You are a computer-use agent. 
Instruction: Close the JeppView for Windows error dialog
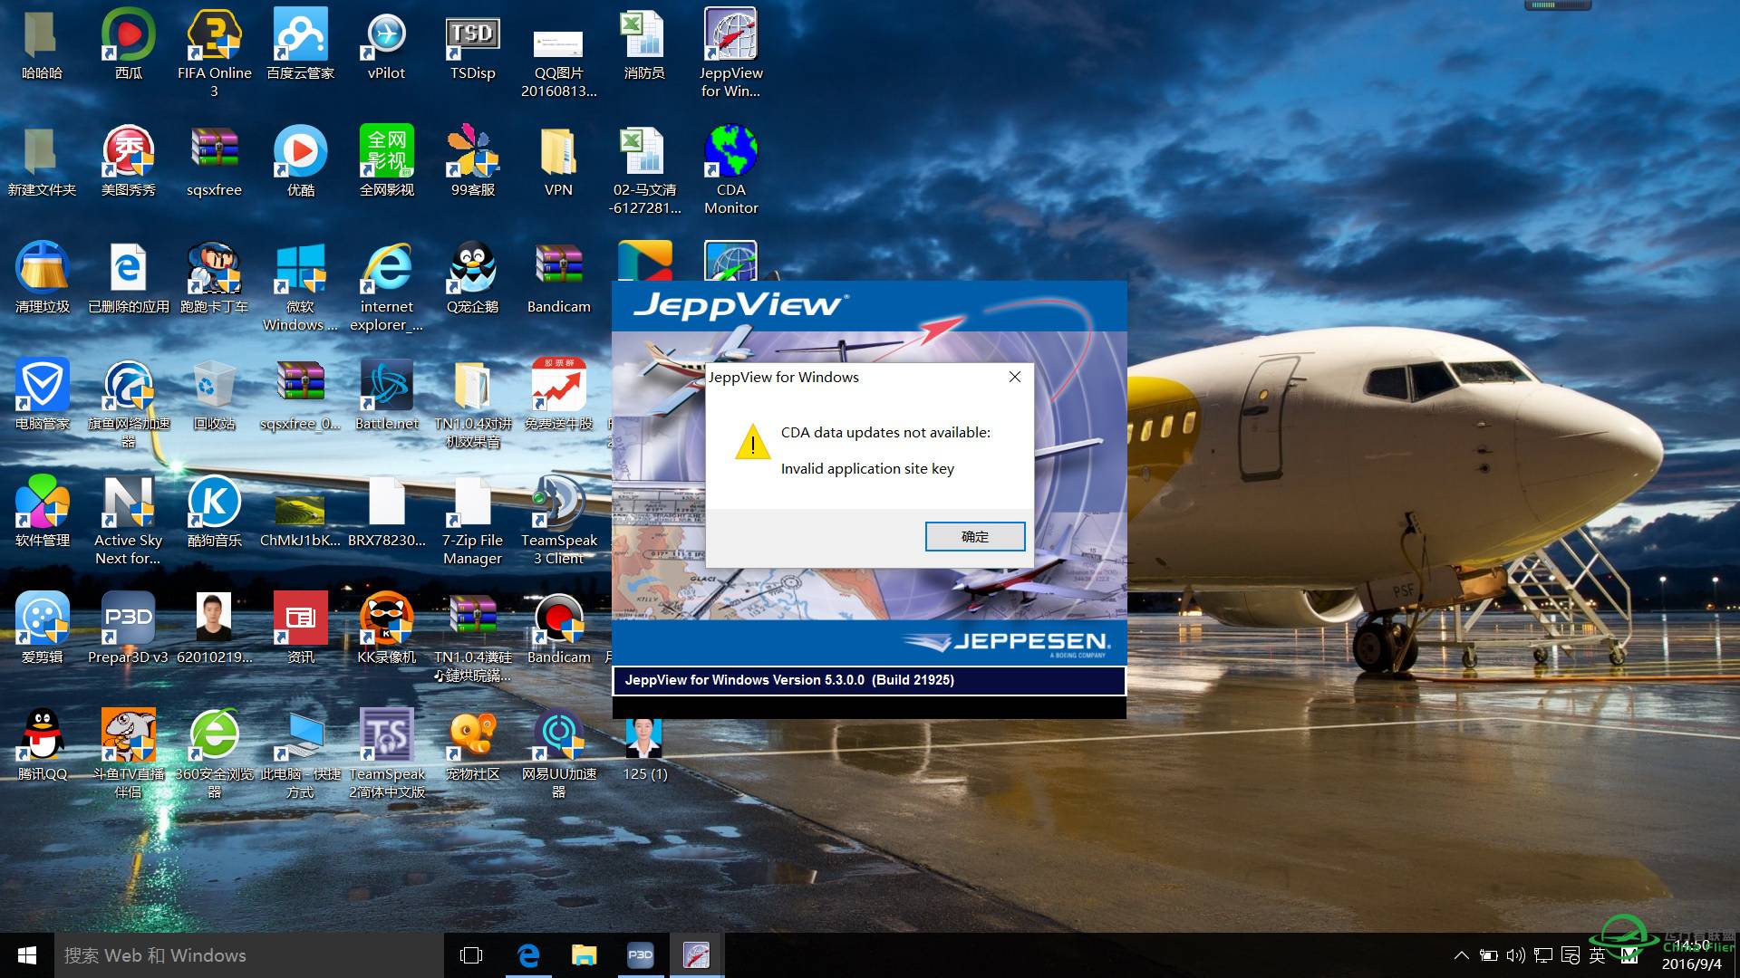1015,377
